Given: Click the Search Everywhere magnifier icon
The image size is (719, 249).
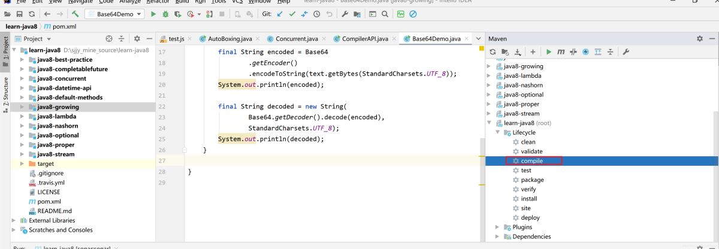Looking at the screenshot, I should pyautogui.click(x=385, y=14).
